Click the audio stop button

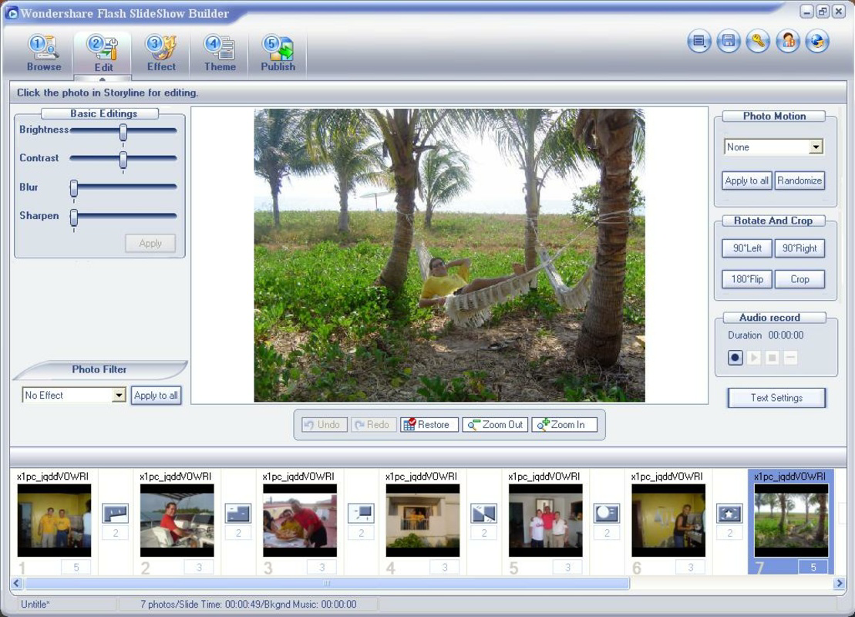tap(772, 358)
